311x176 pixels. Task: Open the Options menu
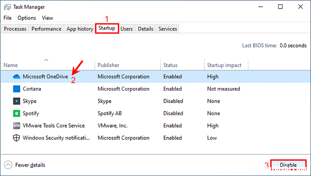tap(27, 18)
